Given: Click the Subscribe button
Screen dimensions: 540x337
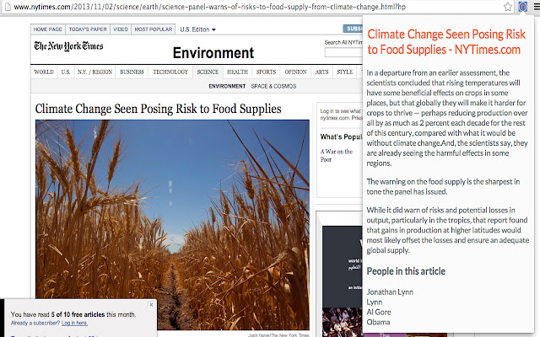Looking at the screenshot, I should tap(353, 29).
